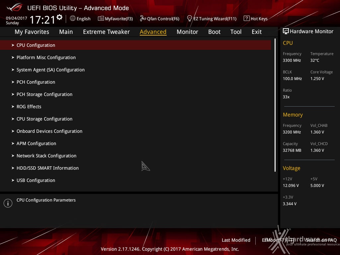Start EZ Tuning Wizard(F11)
340x255 pixels.
[215, 19]
